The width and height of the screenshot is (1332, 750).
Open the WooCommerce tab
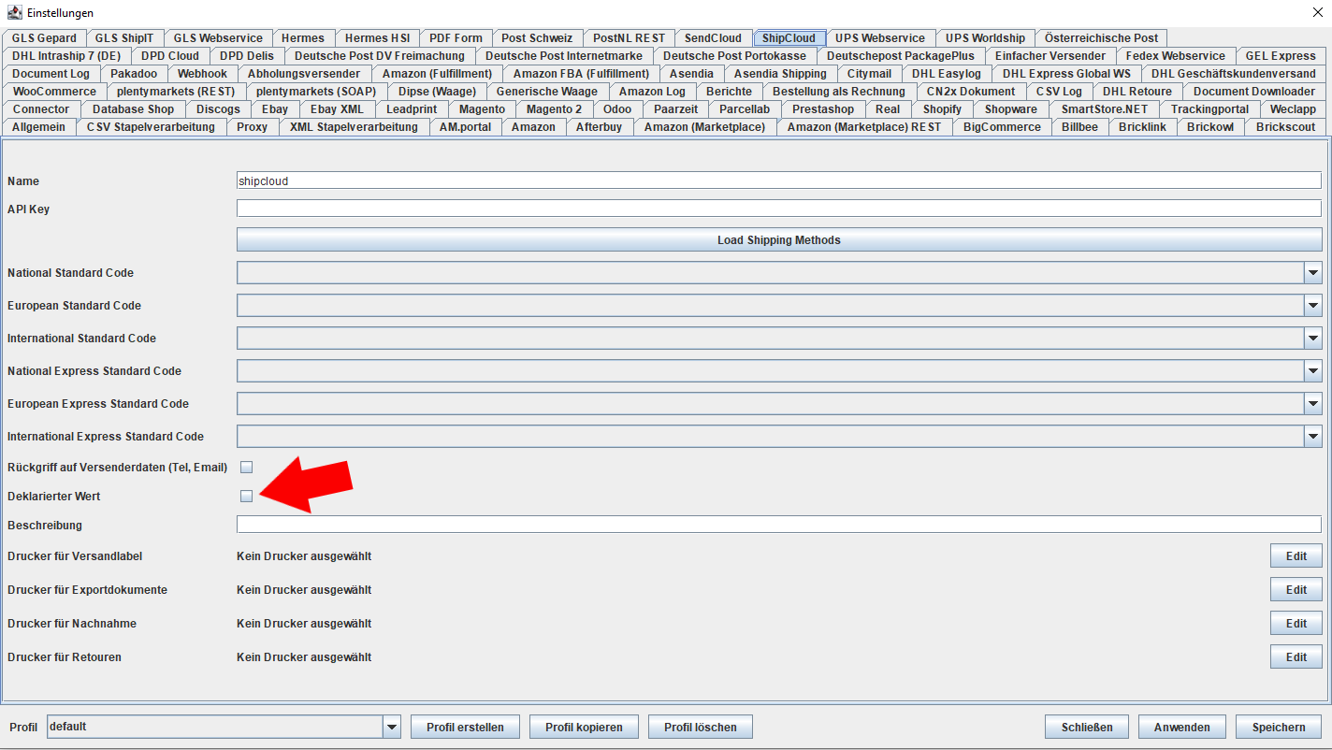(x=54, y=92)
